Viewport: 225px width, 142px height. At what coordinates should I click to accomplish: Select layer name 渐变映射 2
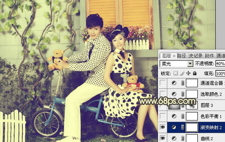click(211, 127)
